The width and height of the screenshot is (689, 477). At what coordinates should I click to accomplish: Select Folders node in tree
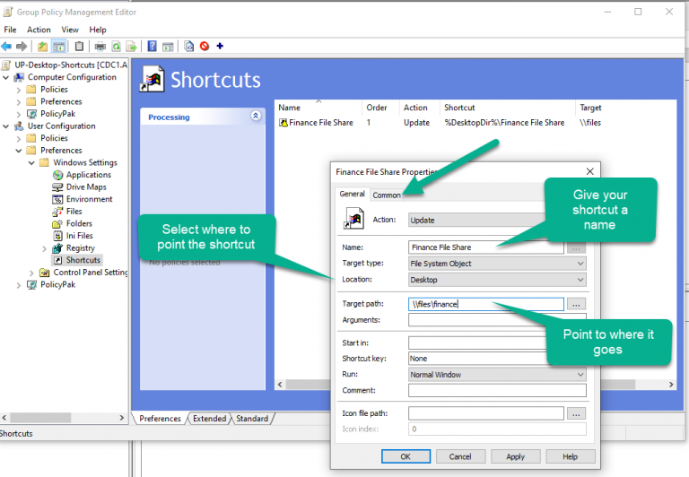point(79,223)
